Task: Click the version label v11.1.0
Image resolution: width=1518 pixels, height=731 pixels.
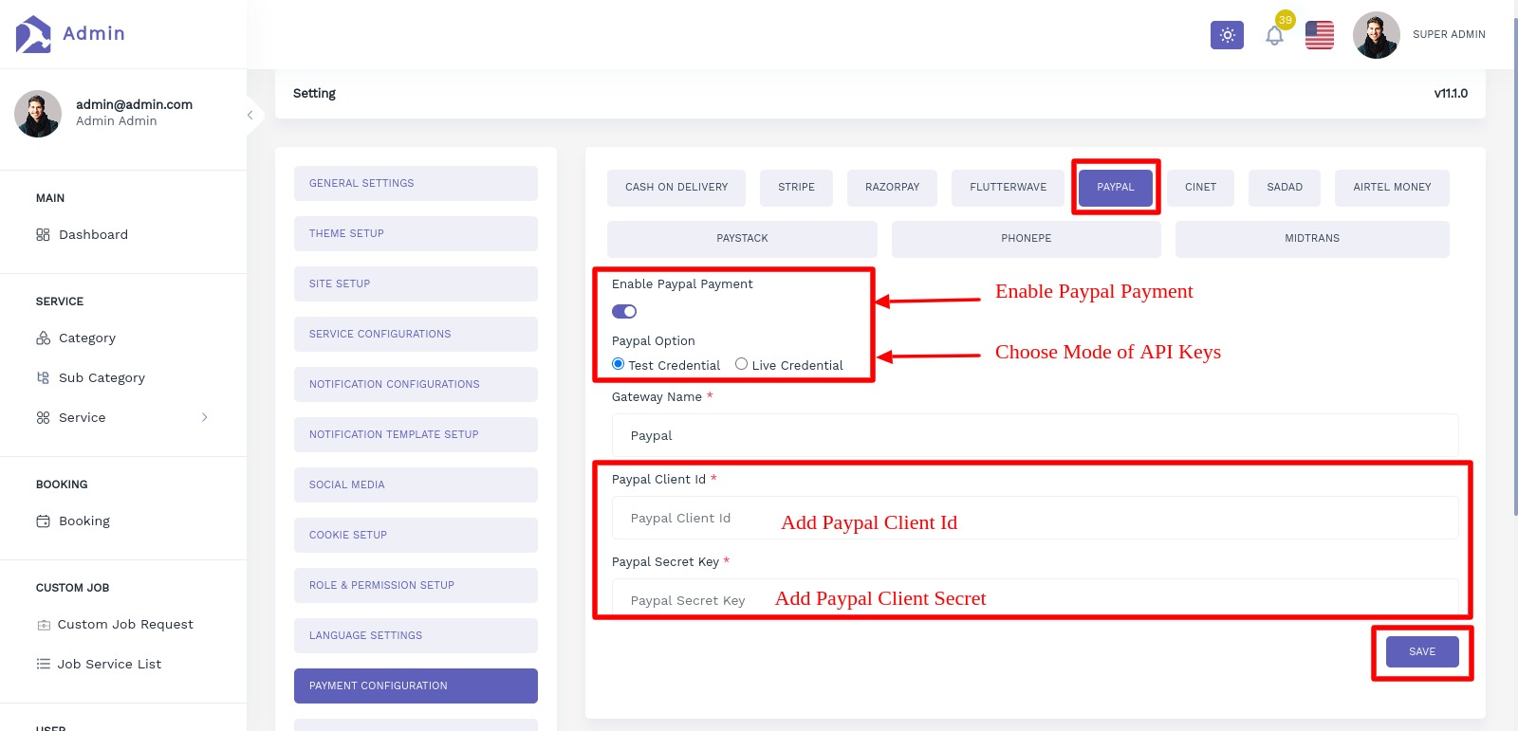Action: (1451, 93)
